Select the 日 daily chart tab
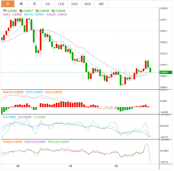Screen dimensions: 174x171 [x=8, y=4]
